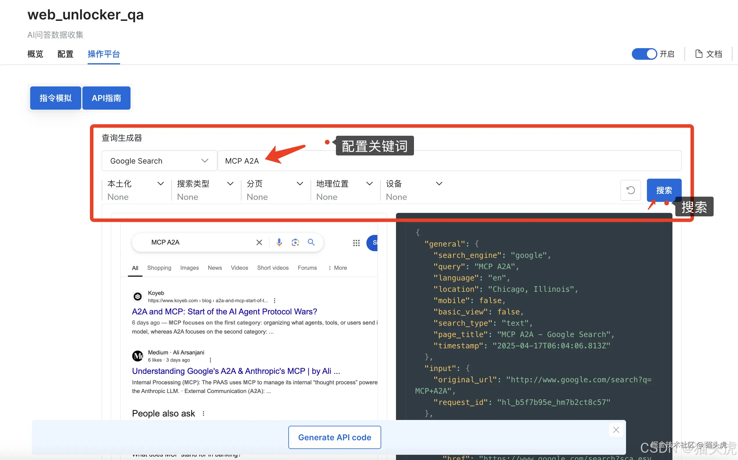
Task: Click the reset query refresh icon
Action: (x=630, y=190)
